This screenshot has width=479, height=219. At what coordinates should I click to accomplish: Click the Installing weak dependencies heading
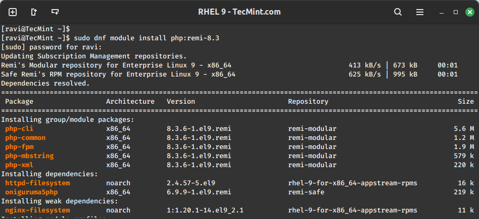coord(59,201)
